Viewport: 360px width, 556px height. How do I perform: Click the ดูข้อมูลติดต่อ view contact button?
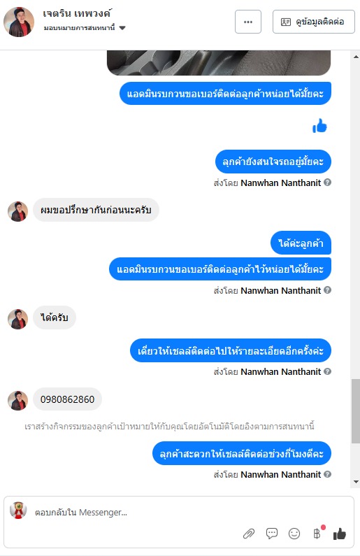coord(314,22)
